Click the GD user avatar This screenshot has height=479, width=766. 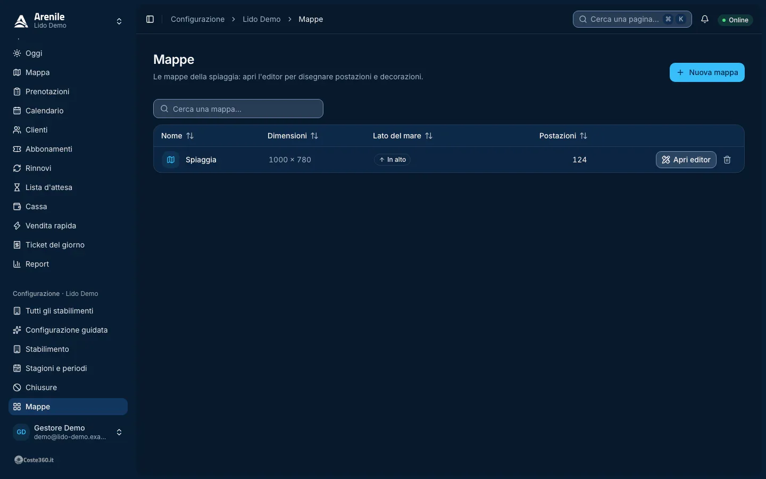tap(21, 432)
